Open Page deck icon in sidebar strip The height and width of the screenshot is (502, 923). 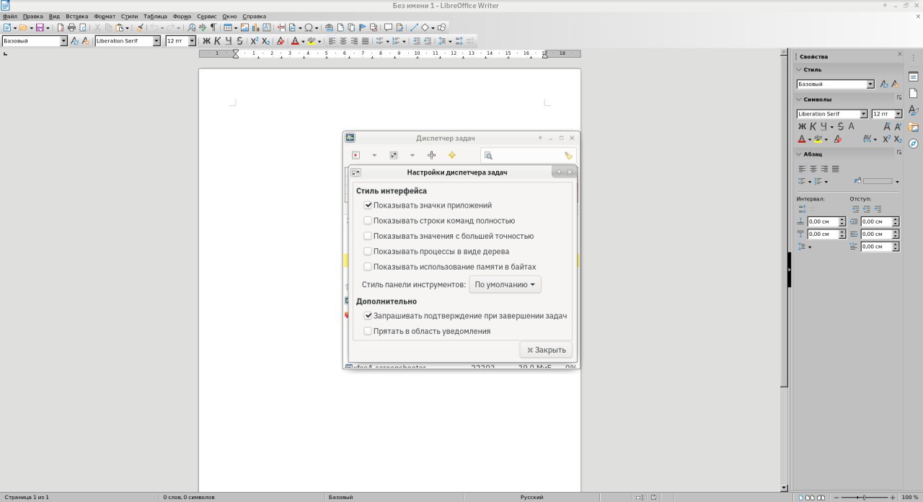(913, 93)
